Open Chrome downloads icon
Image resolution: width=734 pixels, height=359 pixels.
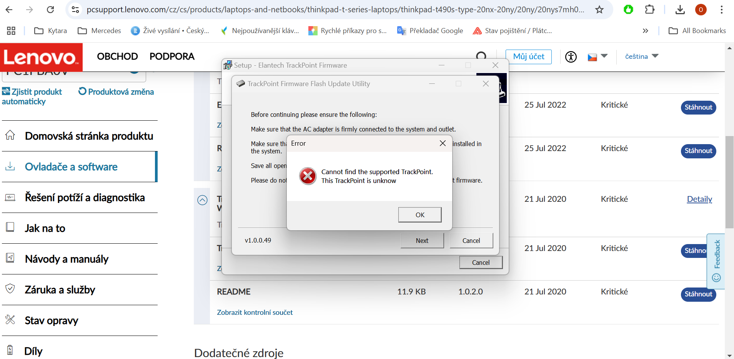coord(680,10)
